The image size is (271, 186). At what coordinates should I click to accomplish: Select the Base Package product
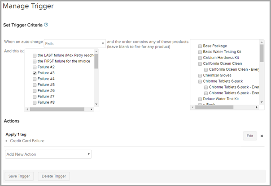(x=200, y=46)
